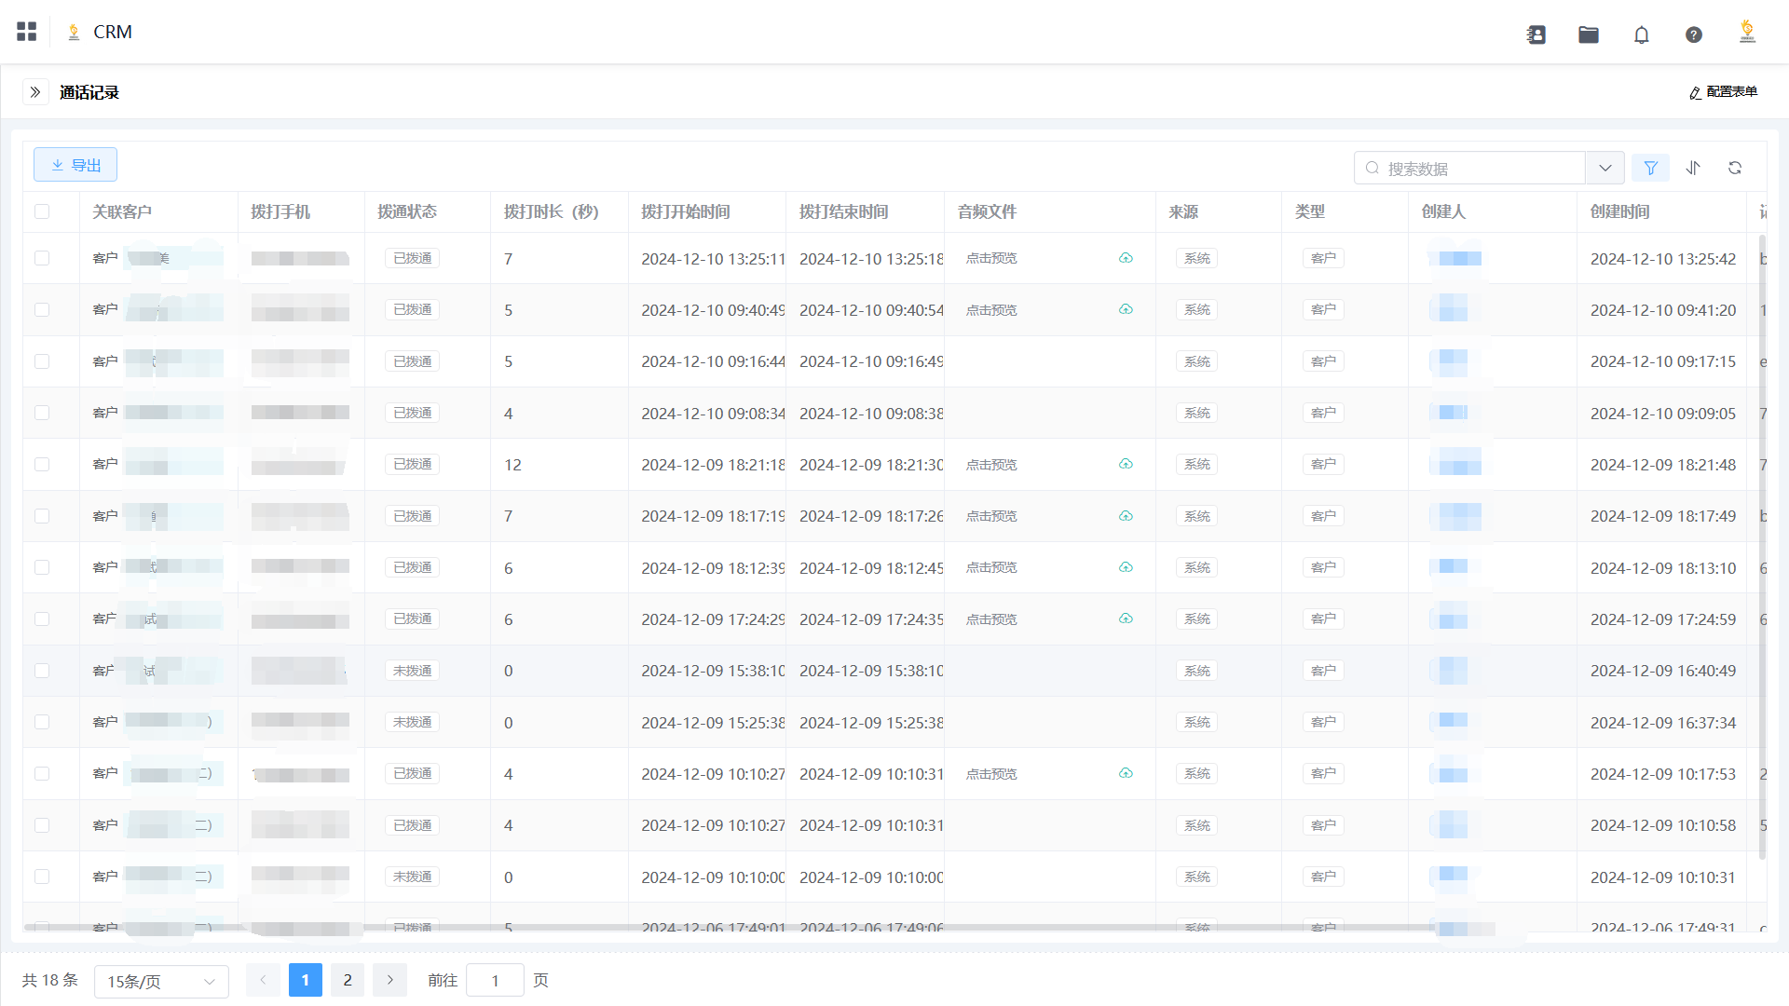Go to next page arrow

(x=389, y=980)
